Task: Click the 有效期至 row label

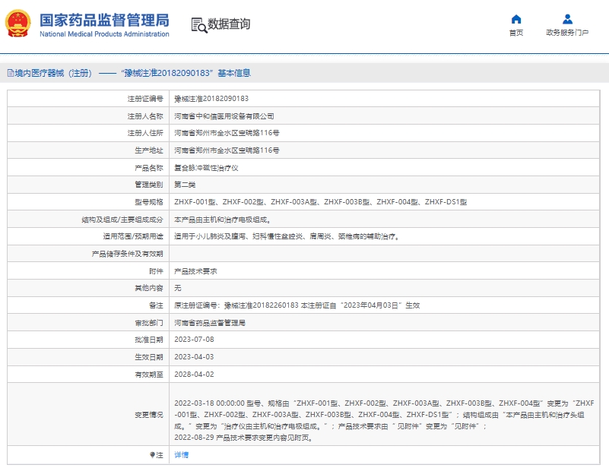Action: 149,375
